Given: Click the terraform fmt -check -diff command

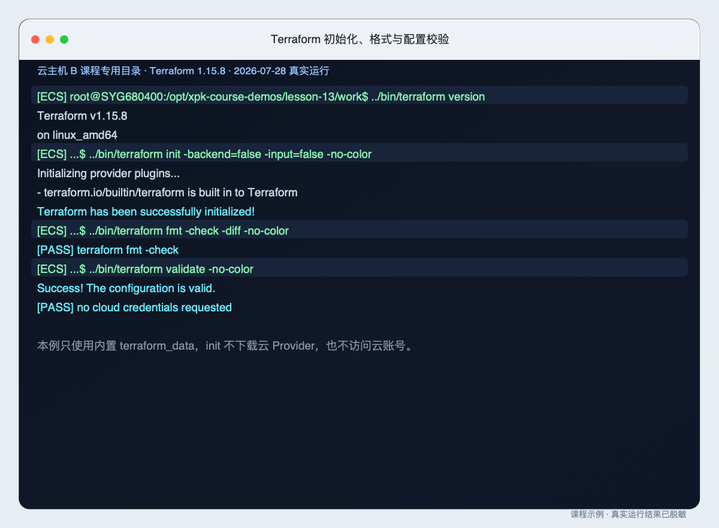Looking at the screenshot, I should (359, 230).
